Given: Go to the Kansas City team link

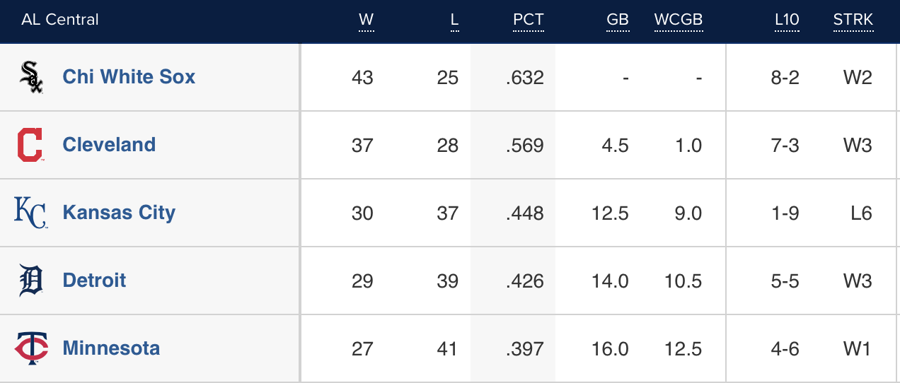Looking at the screenshot, I should 119,213.
